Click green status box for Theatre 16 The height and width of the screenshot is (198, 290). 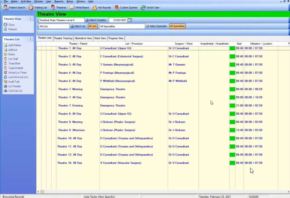pyautogui.click(x=232, y=163)
